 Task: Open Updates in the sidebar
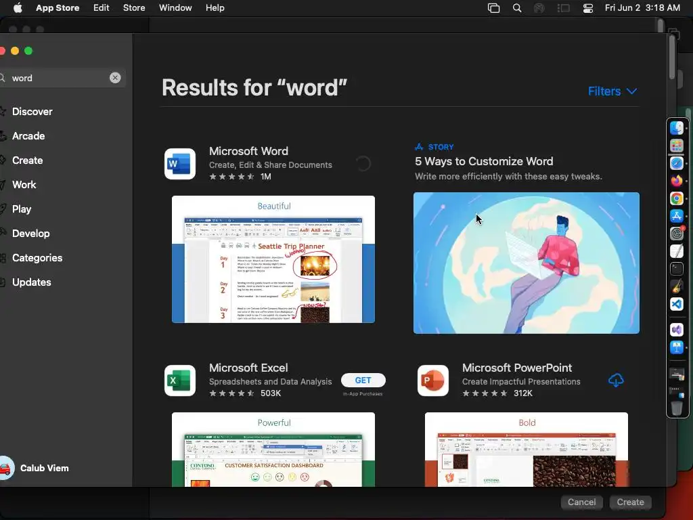[x=31, y=282]
